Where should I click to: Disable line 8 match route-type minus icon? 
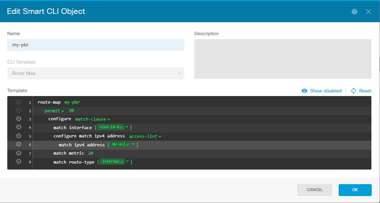click(19, 161)
